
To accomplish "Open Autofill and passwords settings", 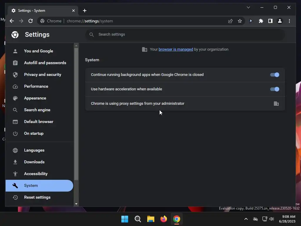I will coord(39,63).
